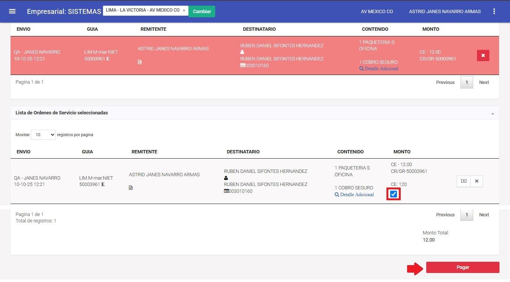
Task: Open the office location dropdown
Action: tap(145, 10)
